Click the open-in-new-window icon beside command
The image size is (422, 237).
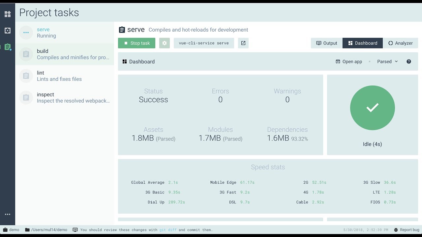pos(243,43)
